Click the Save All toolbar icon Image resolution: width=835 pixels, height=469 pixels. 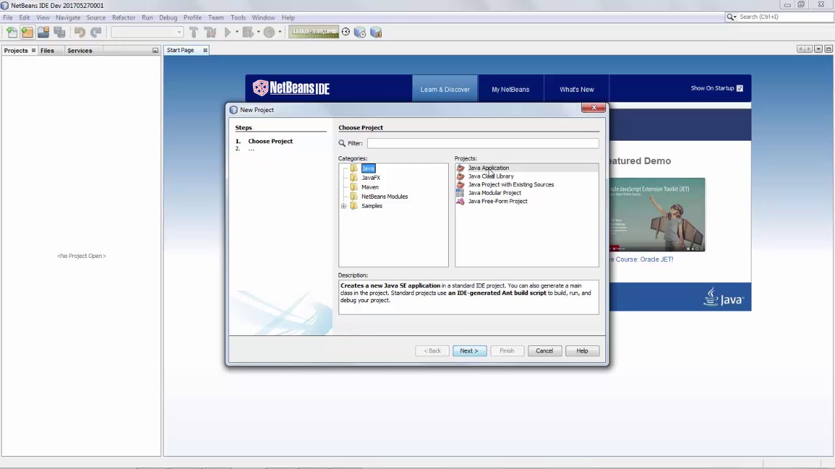tap(59, 32)
